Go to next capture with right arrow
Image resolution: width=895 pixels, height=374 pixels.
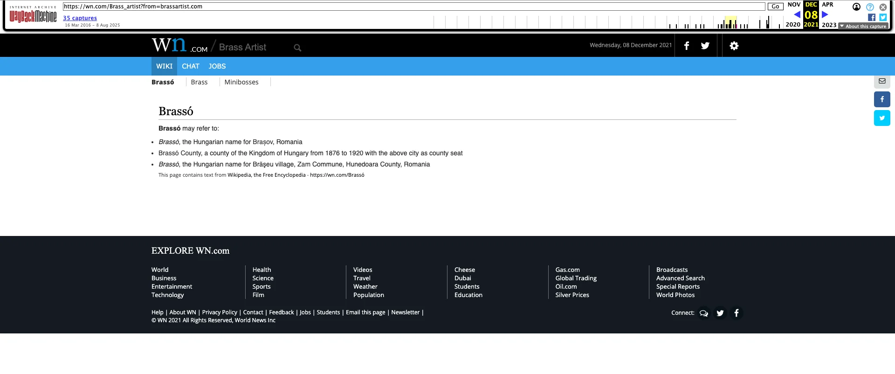tap(825, 14)
